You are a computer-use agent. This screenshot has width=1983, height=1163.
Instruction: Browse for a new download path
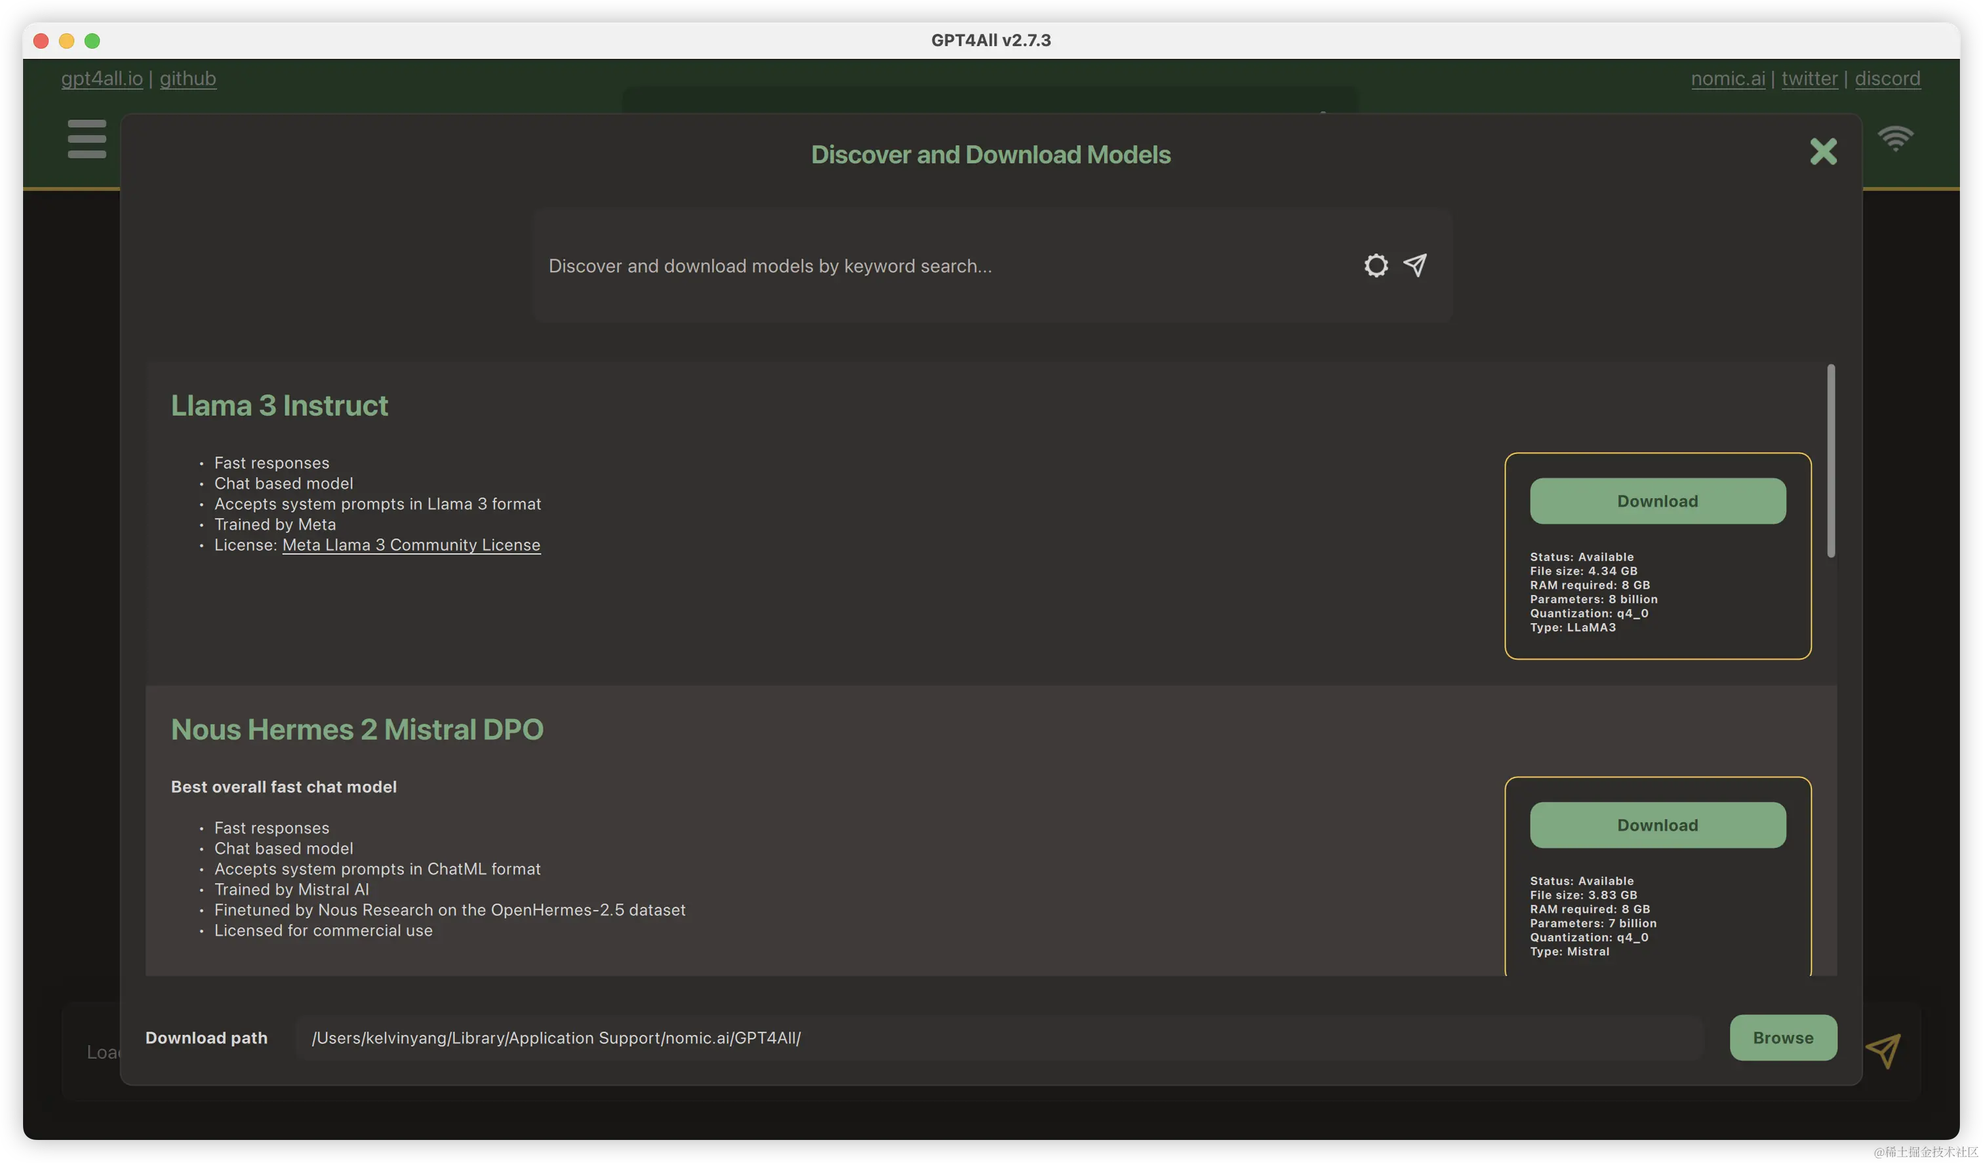point(1782,1038)
